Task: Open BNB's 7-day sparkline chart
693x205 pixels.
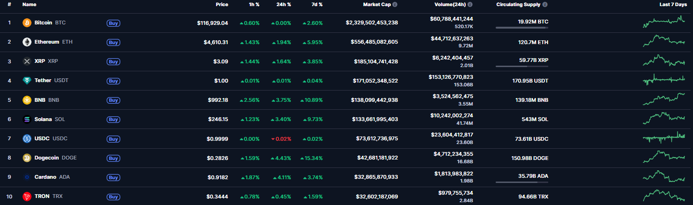Action: tap(664, 99)
